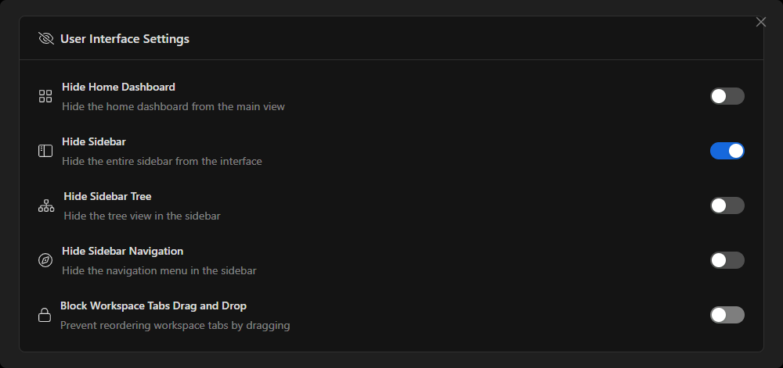
Task: Close the User Interface Settings dialog
Action: [761, 22]
